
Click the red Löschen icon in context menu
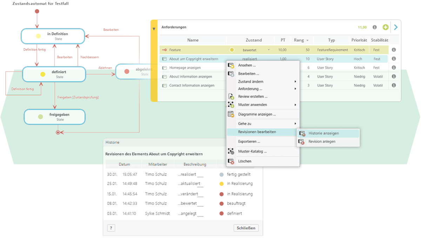tap(231, 161)
